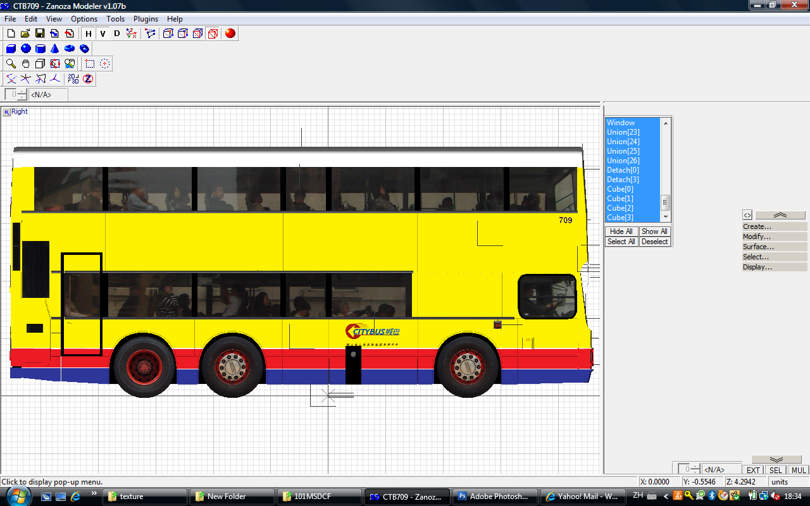Click the zoom extents icon
The height and width of the screenshot is (506, 810).
tap(54, 64)
